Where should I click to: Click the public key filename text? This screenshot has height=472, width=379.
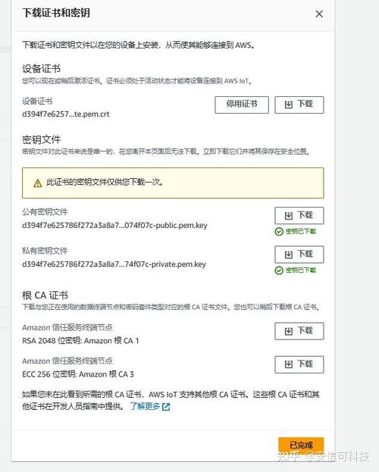coord(114,226)
